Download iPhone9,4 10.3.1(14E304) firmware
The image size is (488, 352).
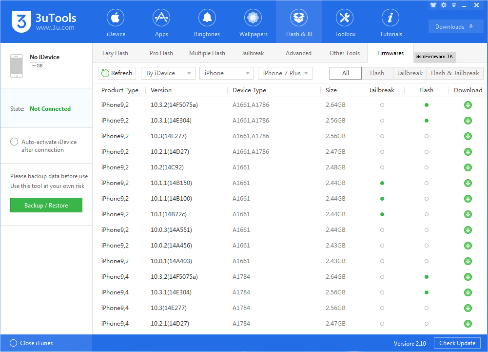[x=468, y=292]
